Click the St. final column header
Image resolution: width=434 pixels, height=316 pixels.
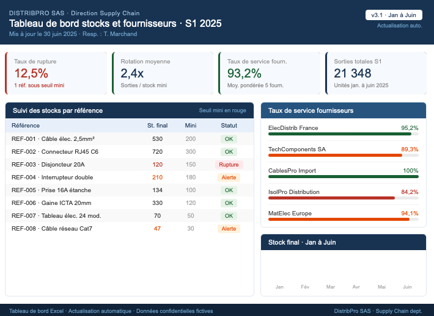pyautogui.click(x=157, y=126)
